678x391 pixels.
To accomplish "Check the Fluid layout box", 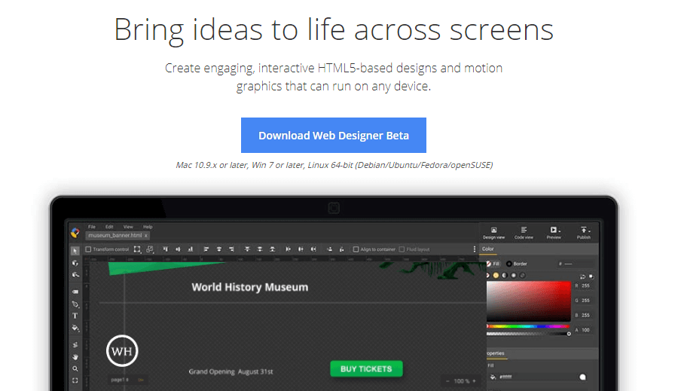I will point(402,249).
